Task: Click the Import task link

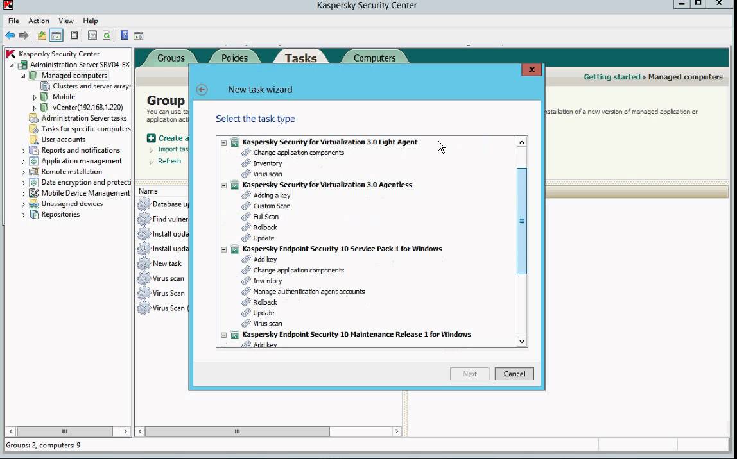Action: [x=173, y=149]
